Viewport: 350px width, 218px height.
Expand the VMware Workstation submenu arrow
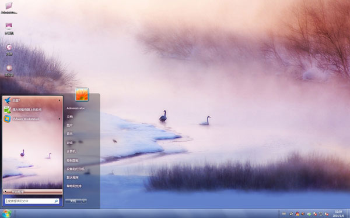59,119
